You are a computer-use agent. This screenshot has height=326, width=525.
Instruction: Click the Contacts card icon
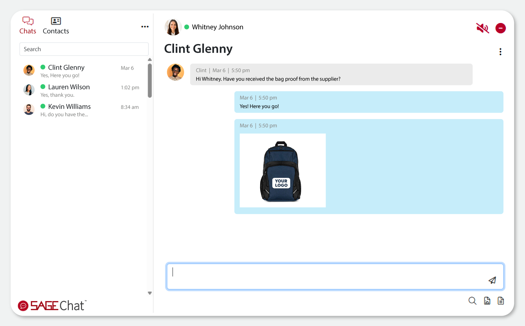55,21
